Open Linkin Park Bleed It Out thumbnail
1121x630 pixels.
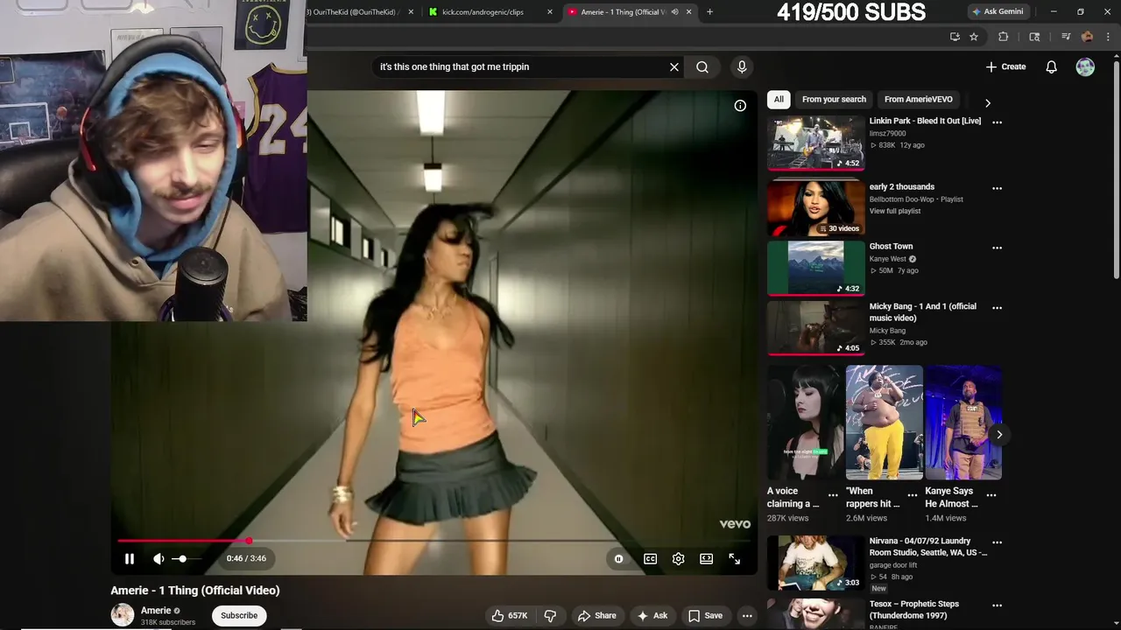816,143
